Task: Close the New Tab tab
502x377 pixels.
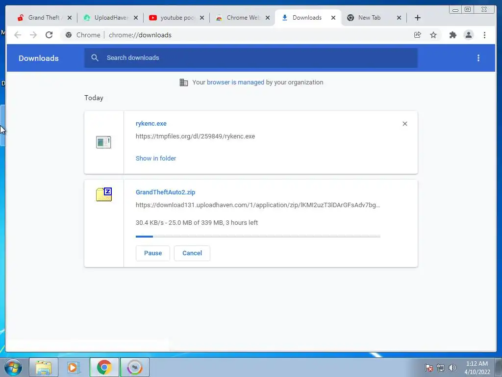Action: (399, 18)
